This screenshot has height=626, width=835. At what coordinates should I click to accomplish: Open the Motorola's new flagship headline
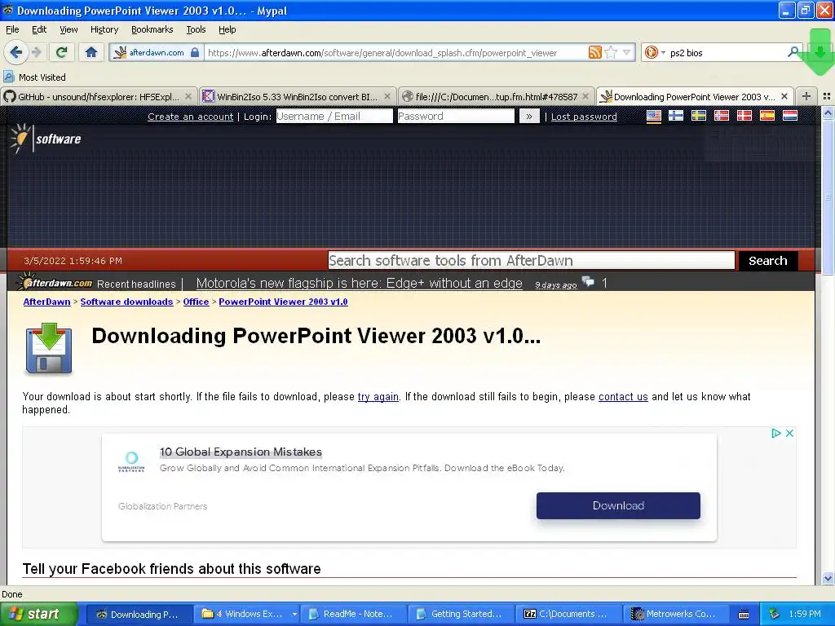[x=360, y=283]
